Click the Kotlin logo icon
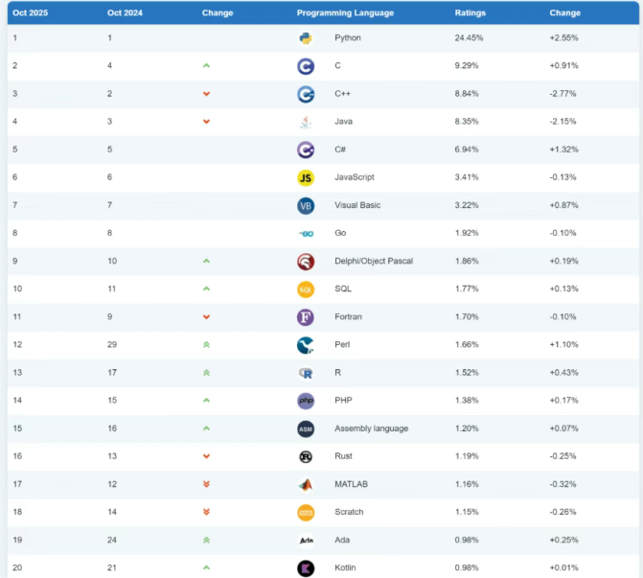Screen dimensions: 643x578 coord(306,567)
